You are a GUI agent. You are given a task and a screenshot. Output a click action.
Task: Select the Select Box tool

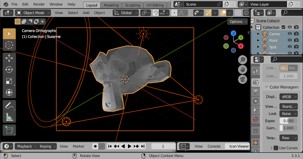[x=9, y=34]
